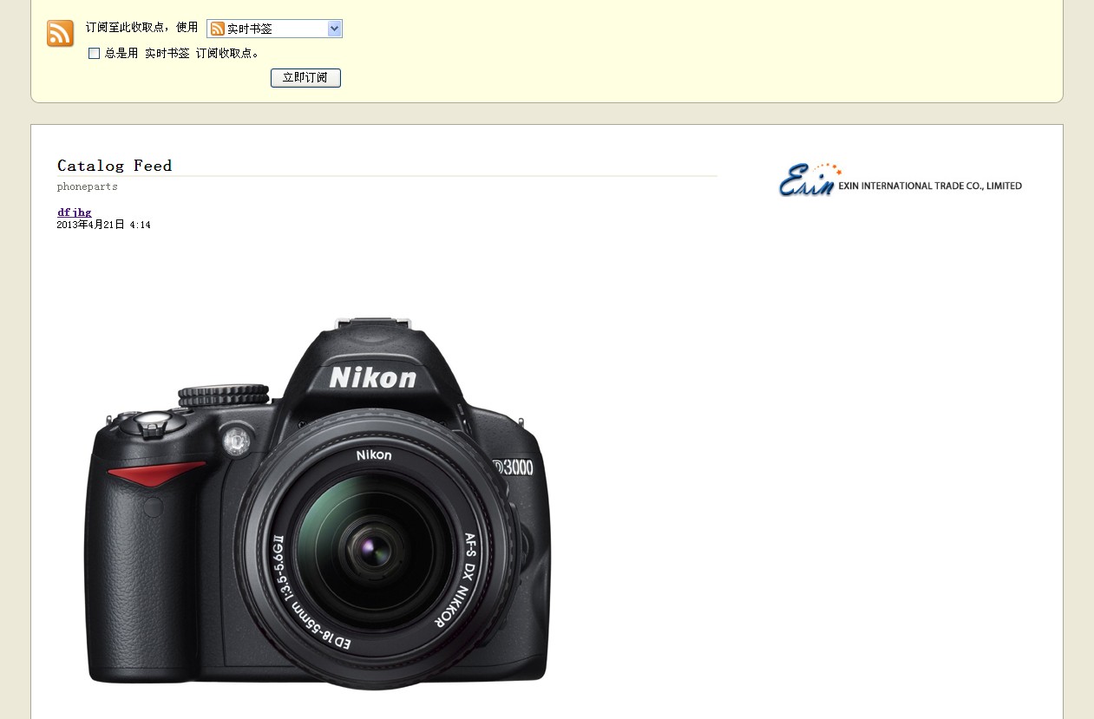
Task: Click the small RSS icon inside the dropdown
Action: click(x=218, y=29)
